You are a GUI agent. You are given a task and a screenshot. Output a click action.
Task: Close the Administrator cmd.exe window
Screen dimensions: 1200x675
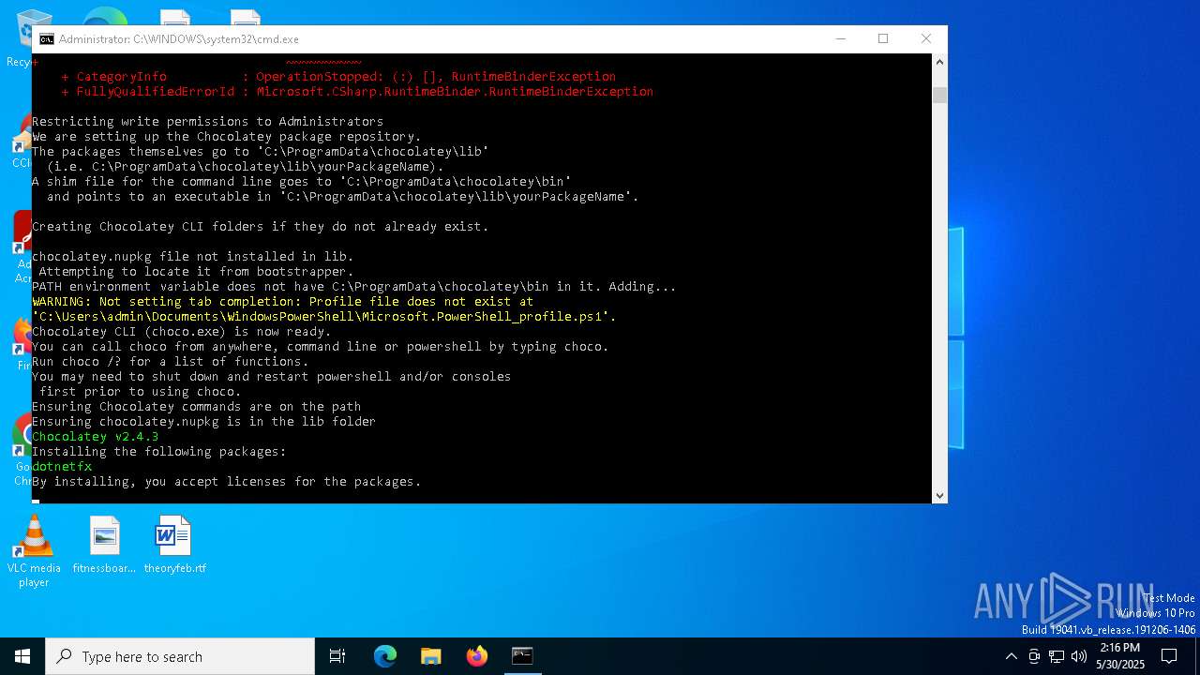click(926, 38)
